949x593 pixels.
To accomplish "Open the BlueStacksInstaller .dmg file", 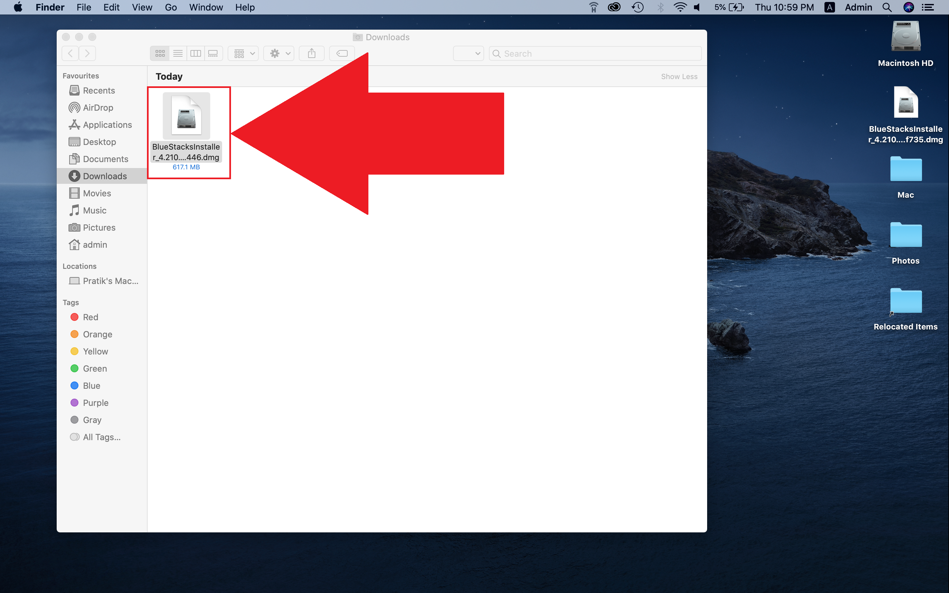I will (x=188, y=119).
